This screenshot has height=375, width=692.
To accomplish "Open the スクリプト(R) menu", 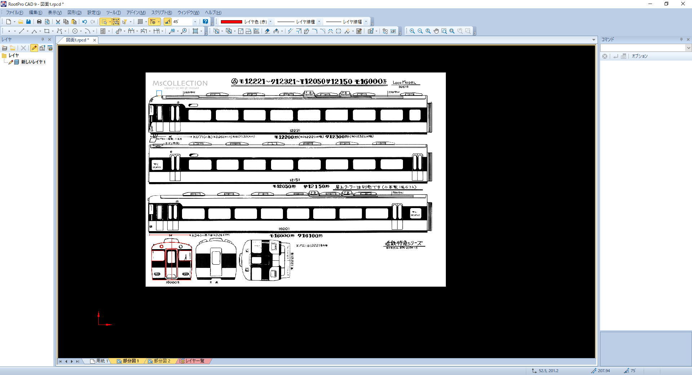I will pyautogui.click(x=161, y=12).
